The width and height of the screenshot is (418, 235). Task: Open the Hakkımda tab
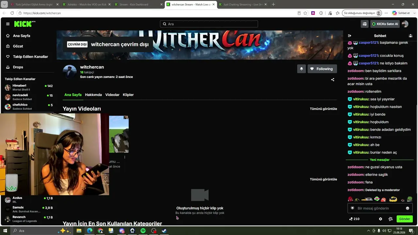click(93, 95)
